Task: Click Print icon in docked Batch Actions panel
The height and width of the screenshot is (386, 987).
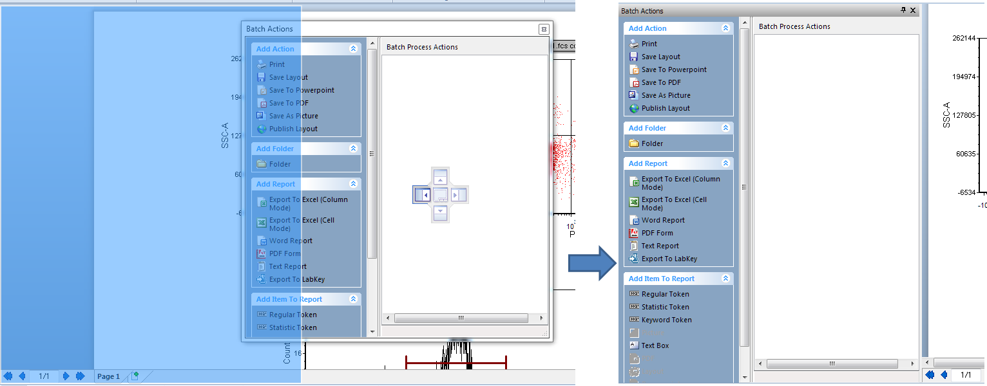Action: [634, 44]
